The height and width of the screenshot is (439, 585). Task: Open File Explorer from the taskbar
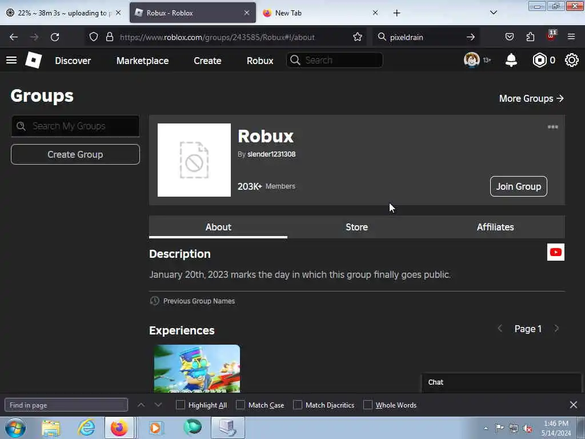(x=51, y=428)
